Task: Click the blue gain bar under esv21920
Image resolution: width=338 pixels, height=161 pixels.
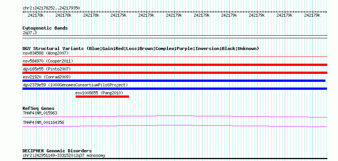Action: [x=174, y=81]
